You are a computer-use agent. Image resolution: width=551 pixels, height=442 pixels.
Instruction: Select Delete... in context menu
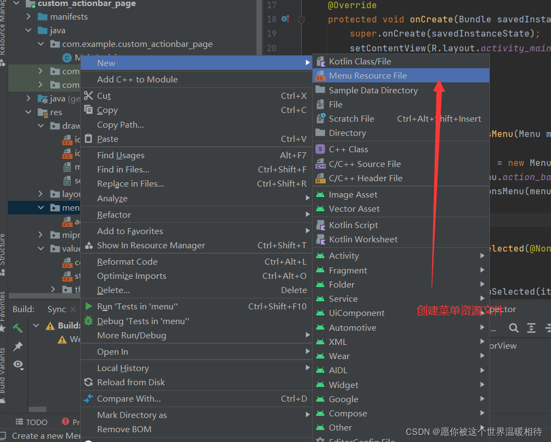[x=196, y=290]
